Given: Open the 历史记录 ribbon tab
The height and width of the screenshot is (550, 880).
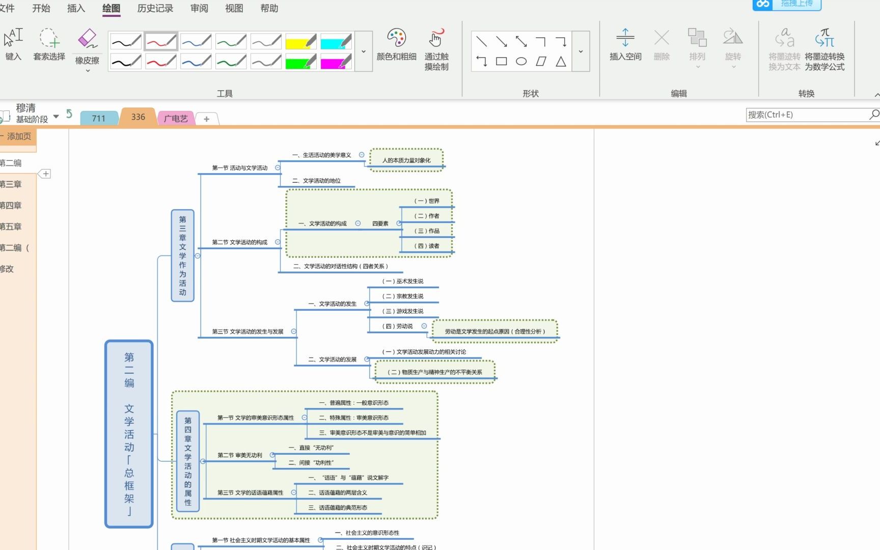Looking at the screenshot, I should click(x=155, y=8).
